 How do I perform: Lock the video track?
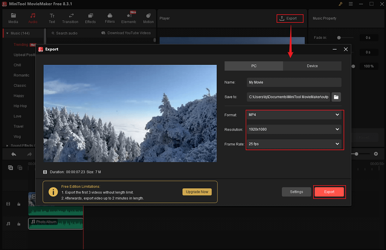click(19, 204)
